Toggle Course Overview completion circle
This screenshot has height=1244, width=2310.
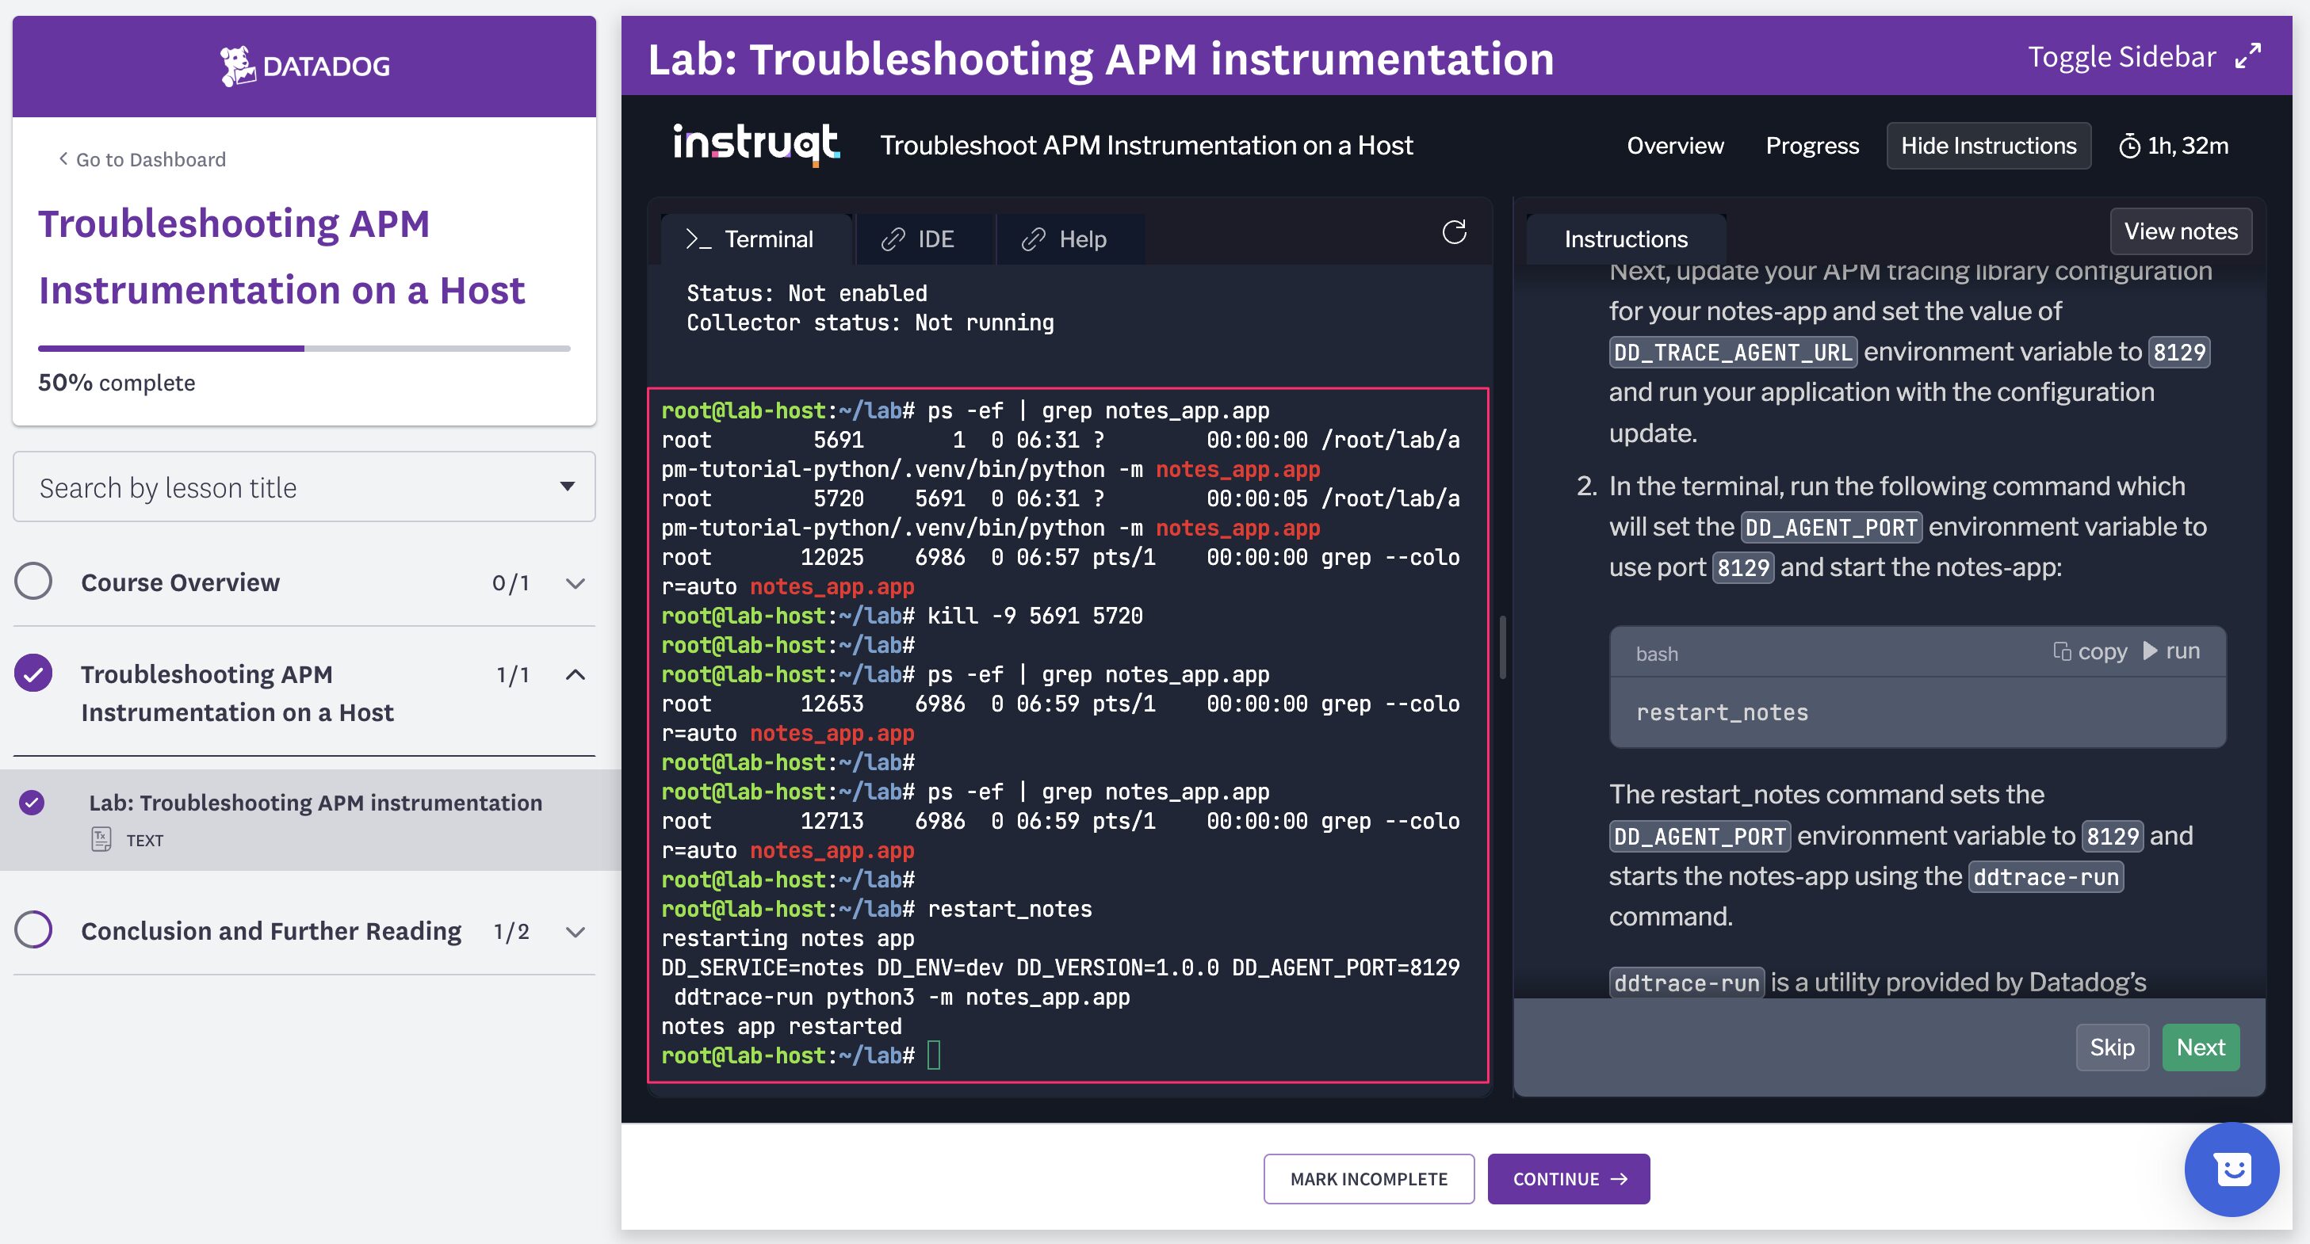[33, 582]
